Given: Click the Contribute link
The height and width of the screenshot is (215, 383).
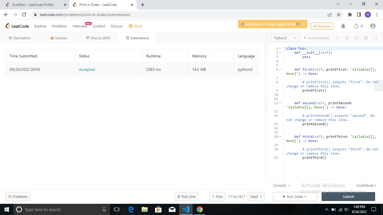Looking at the screenshot, I should pyautogui.click(x=366, y=185).
